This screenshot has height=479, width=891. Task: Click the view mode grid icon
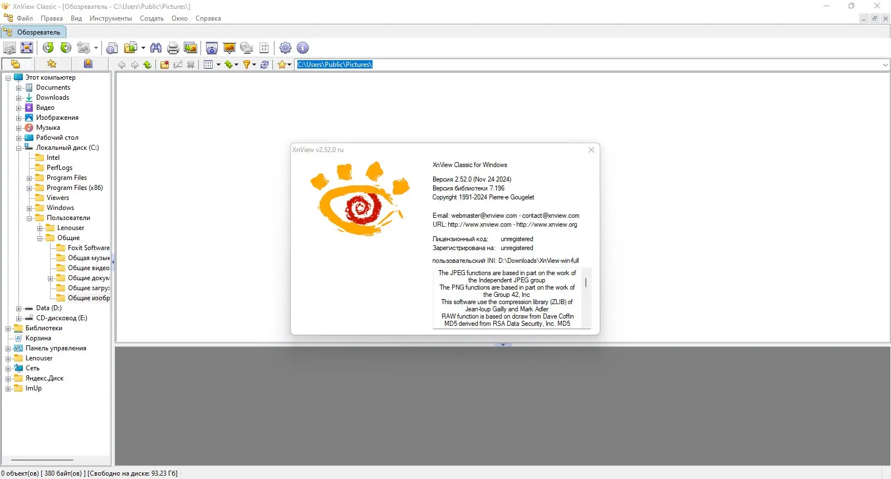point(208,65)
